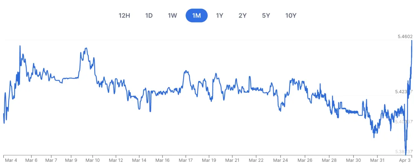Click the Mar 14 axis label
Viewport: 414px width, 166px height.
139,160
